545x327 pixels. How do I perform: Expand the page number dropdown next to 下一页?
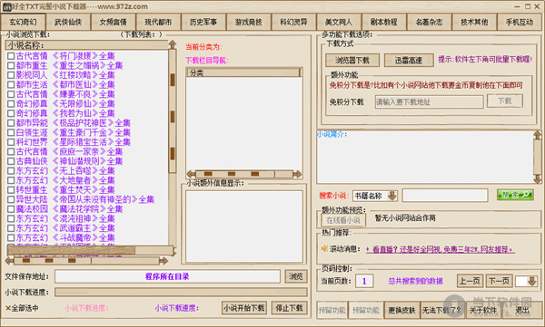(532, 281)
